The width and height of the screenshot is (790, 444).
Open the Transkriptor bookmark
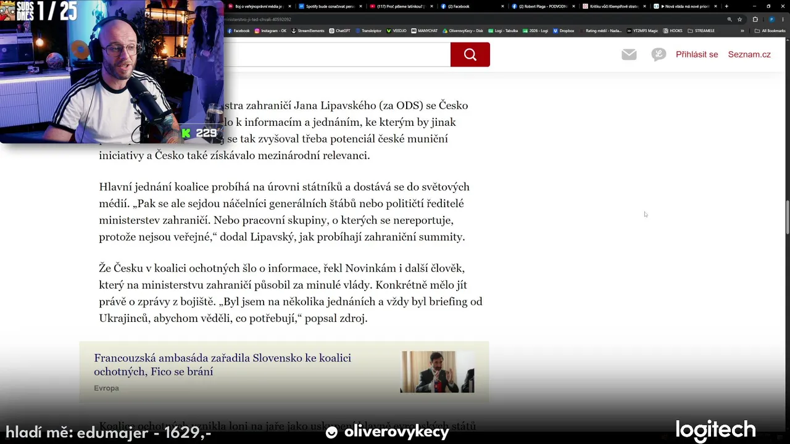[x=368, y=30]
